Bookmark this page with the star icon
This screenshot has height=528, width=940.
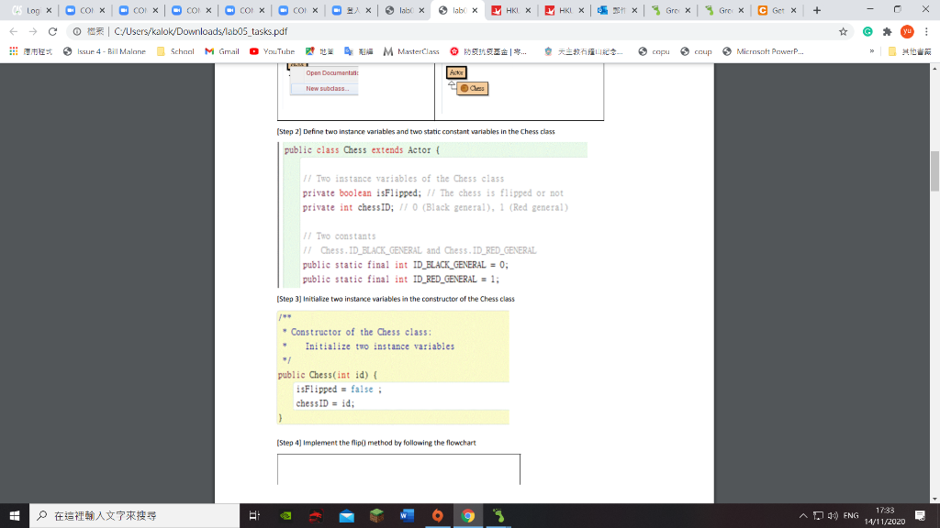point(843,31)
